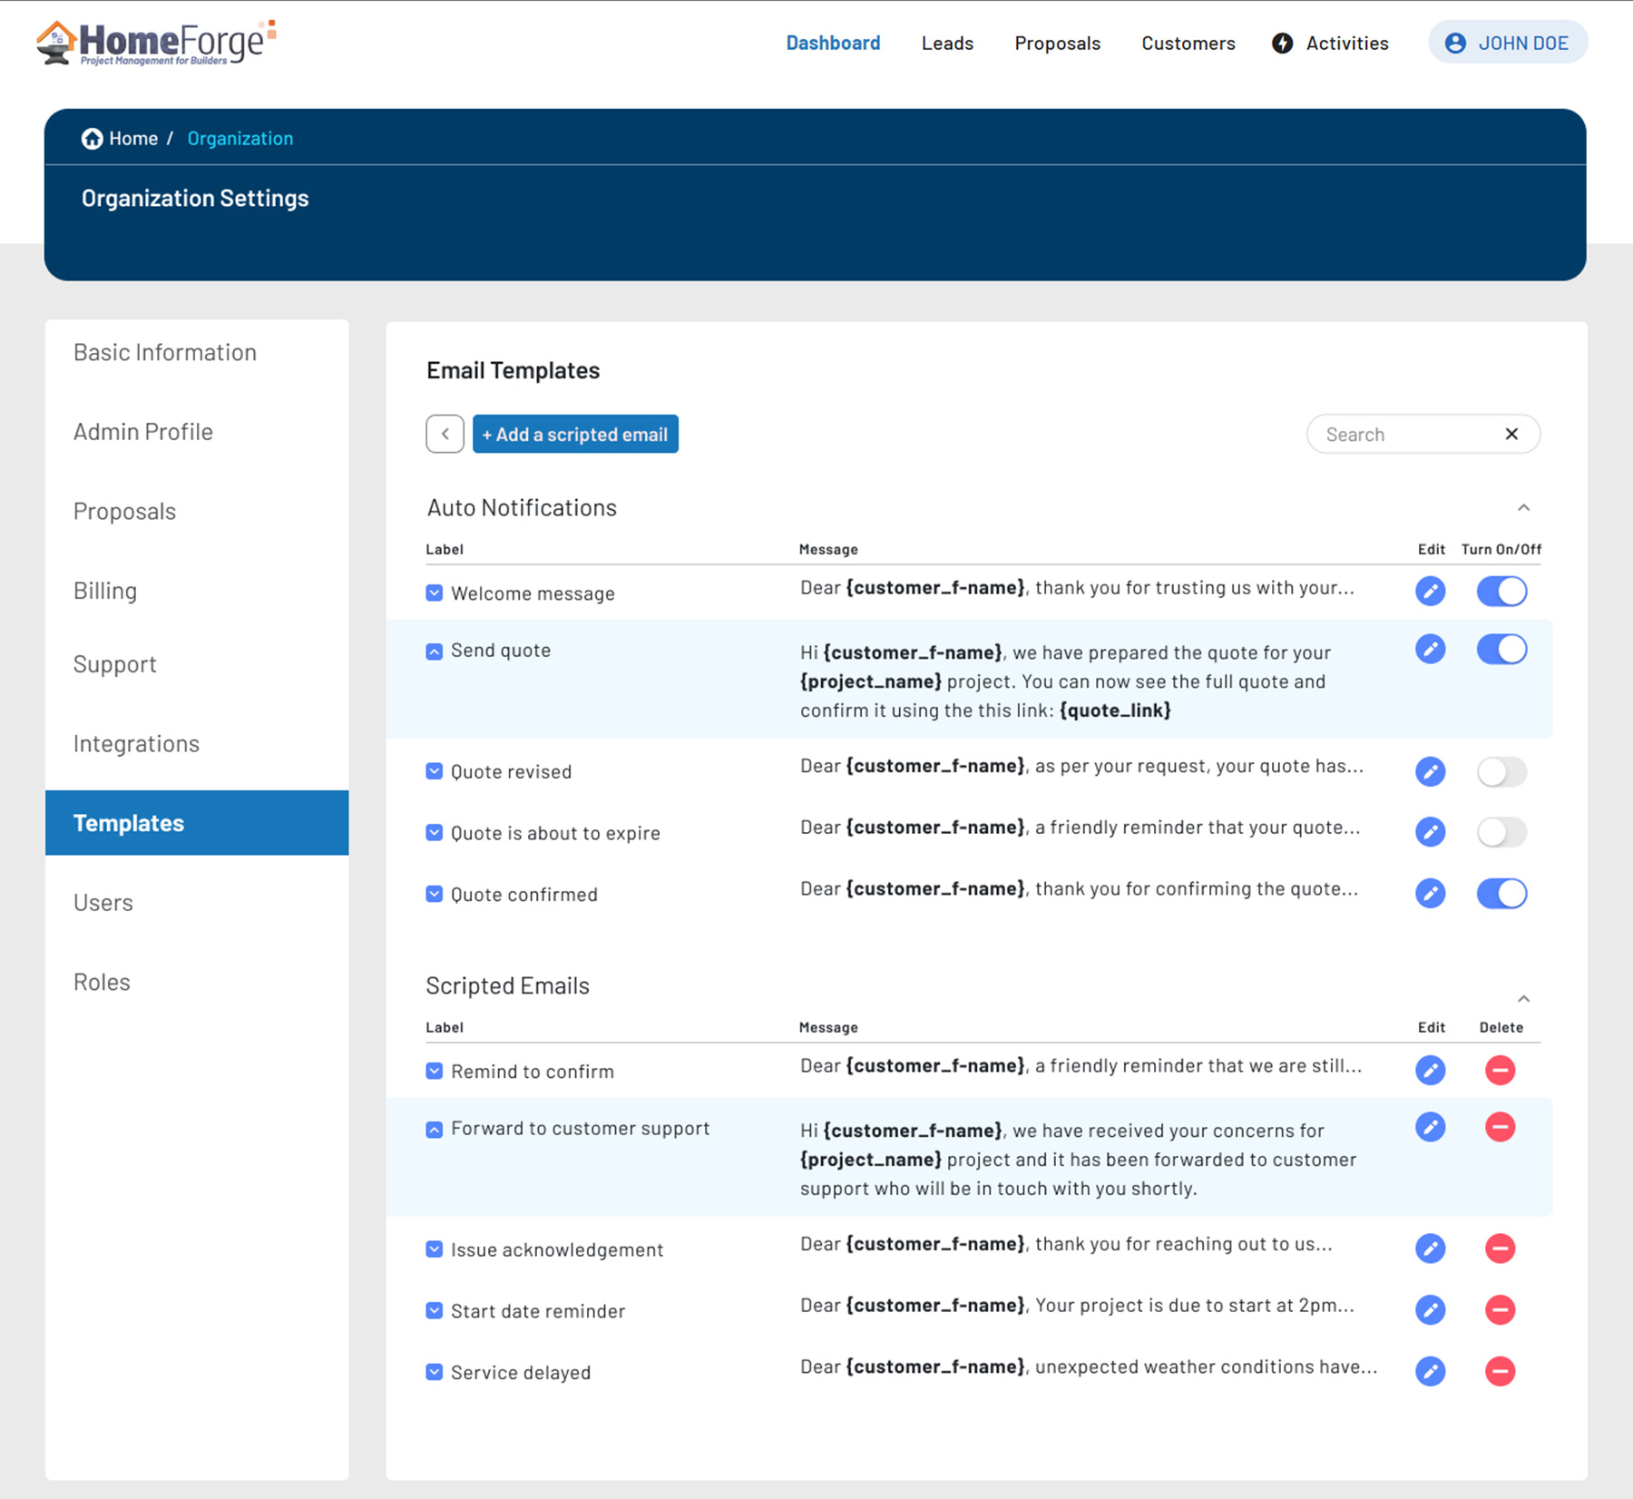
Task: Enable the Quote revised notification toggle
Action: pos(1501,772)
